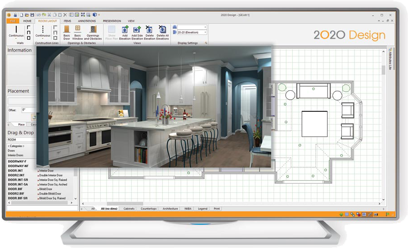Click the New file icon in quick access toolbar
This screenshot has width=408, height=248.
pos(22,15)
